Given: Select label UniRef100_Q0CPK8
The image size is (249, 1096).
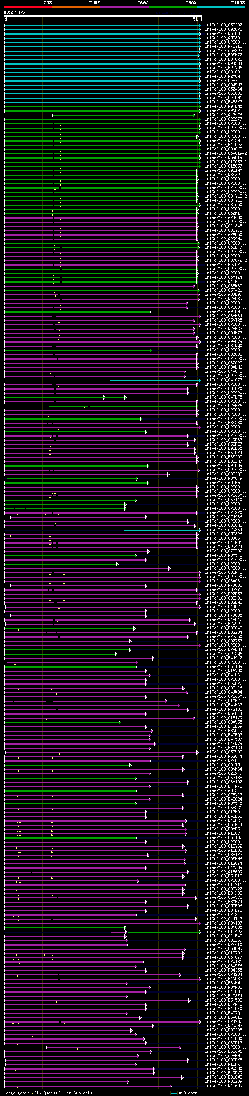Looking at the screenshot, I should [223, 1060].
